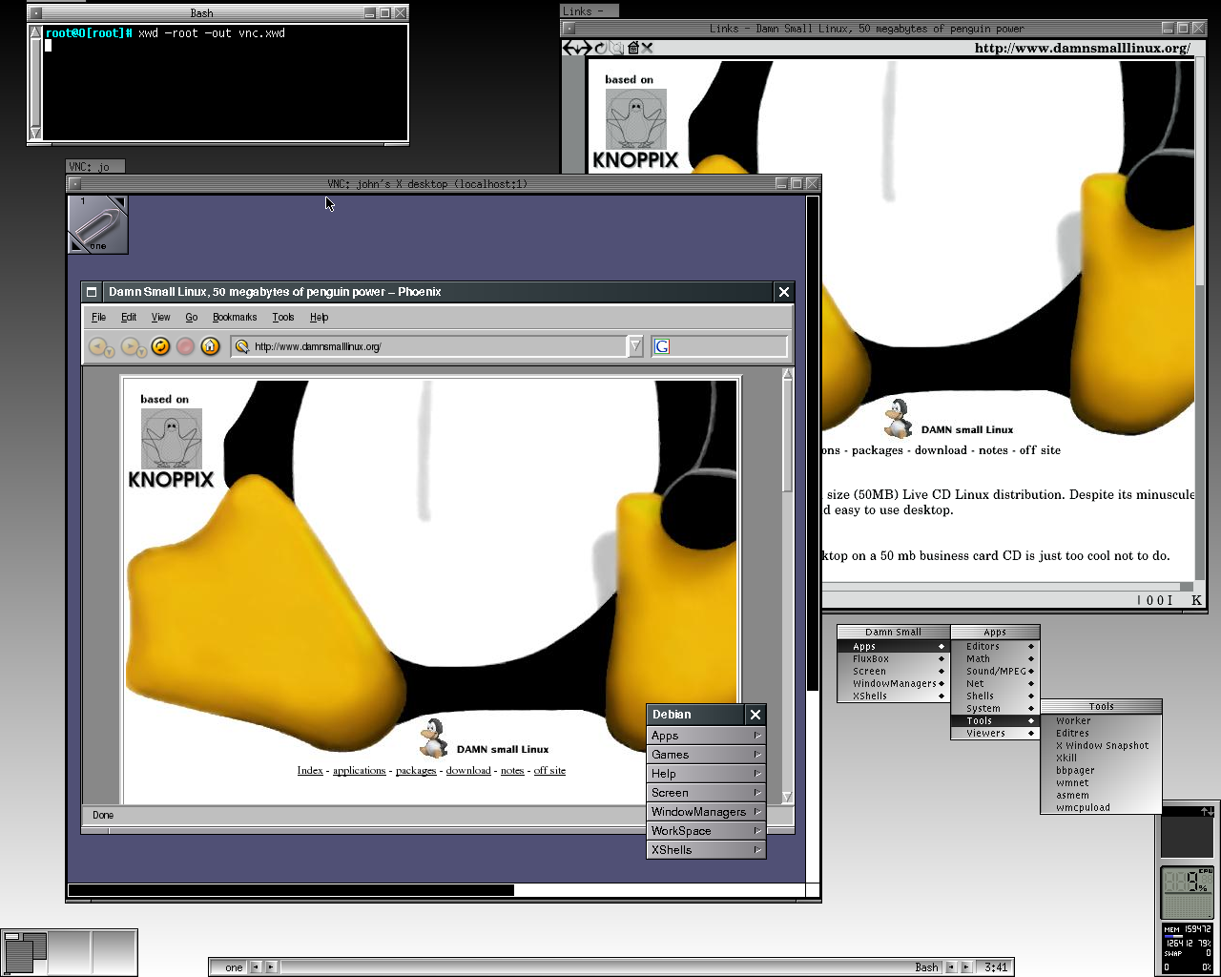The image size is (1221, 977).
Task: Click the red Stop button in Phoenix
Action: click(x=186, y=346)
